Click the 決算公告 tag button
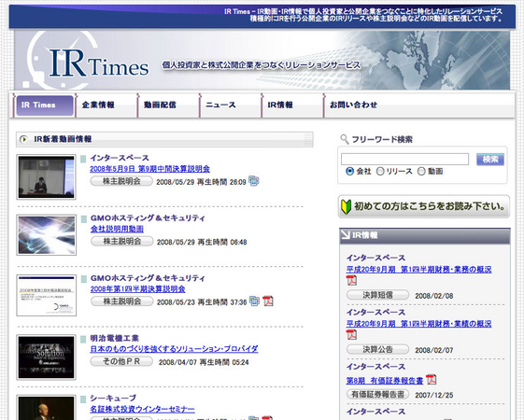Image resolution: width=524 pixels, height=420 pixels. tap(377, 350)
